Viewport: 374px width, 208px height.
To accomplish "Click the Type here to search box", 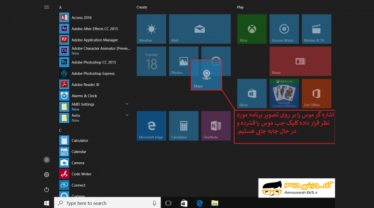I will click(x=108, y=203).
